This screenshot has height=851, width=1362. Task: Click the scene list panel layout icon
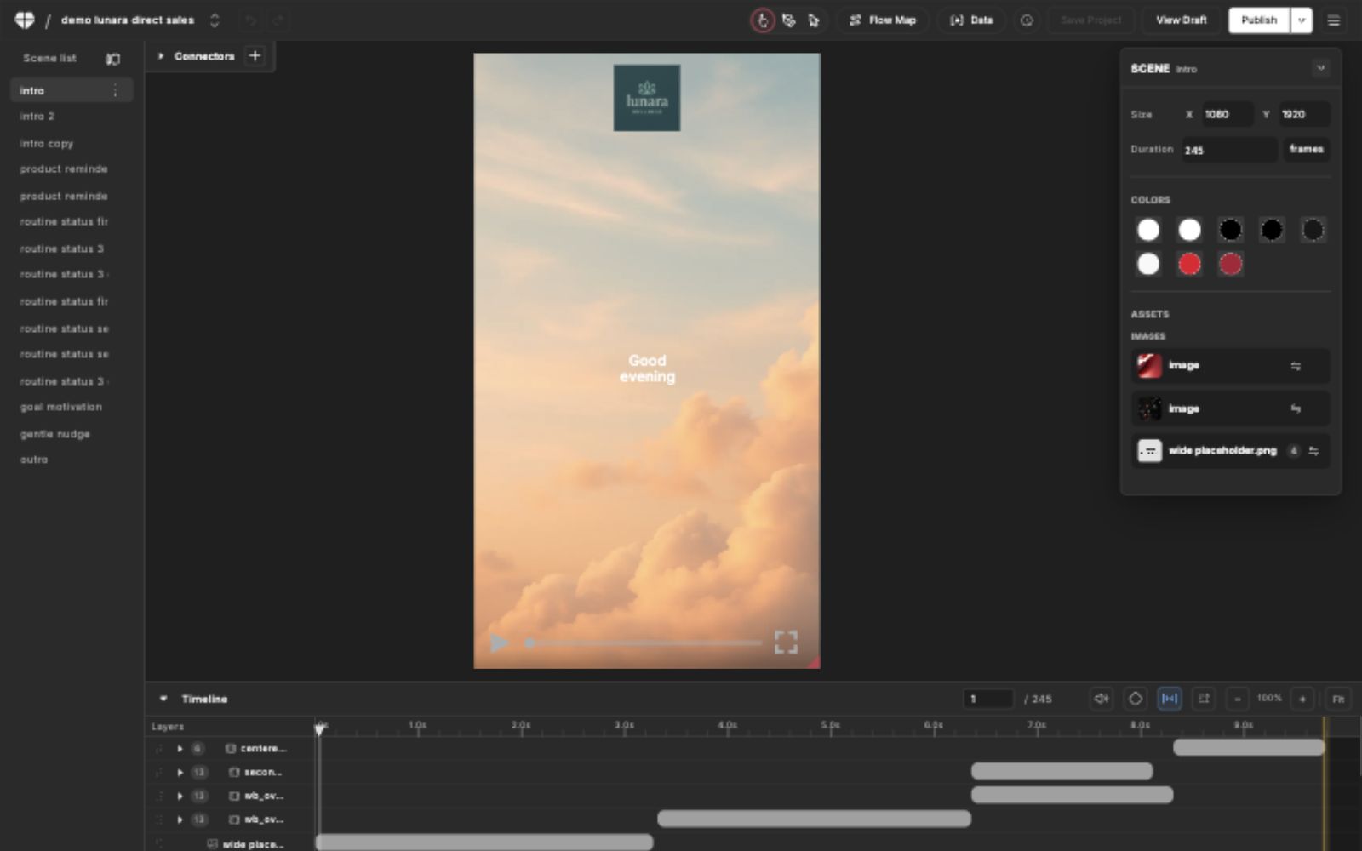pyautogui.click(x=112, y=59)
